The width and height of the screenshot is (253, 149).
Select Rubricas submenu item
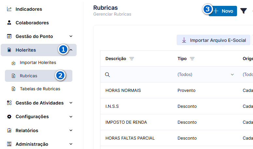(39, 76)
